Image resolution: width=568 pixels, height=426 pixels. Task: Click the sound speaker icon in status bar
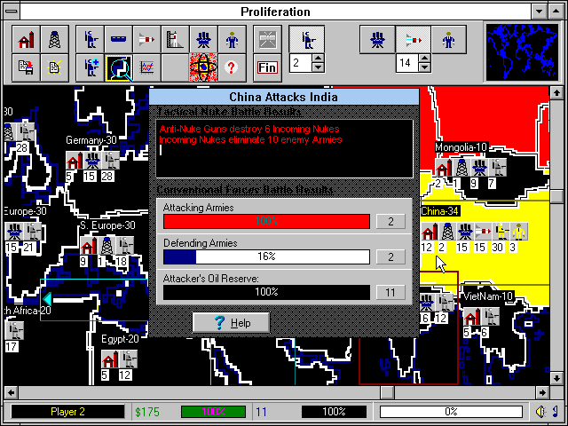[x=540, y=412]
